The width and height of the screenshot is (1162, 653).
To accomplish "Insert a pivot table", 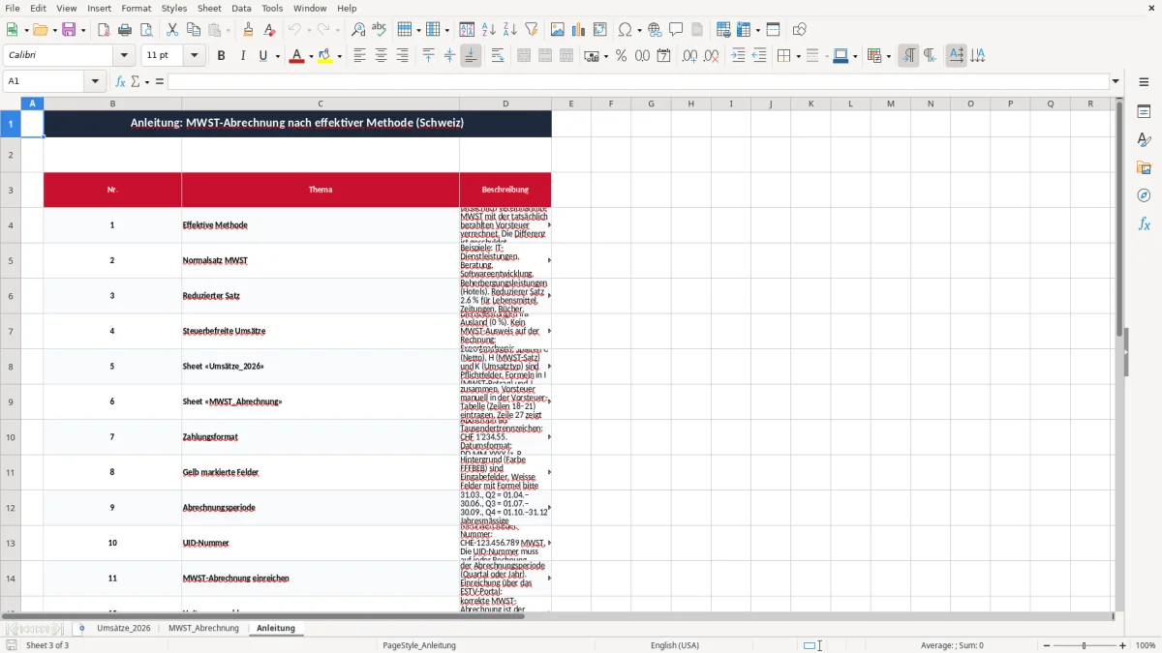I will (600, 30).
